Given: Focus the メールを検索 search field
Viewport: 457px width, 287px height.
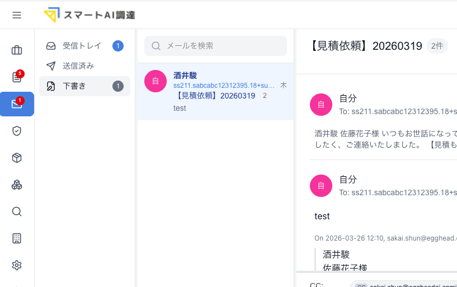Looking at the screenshot, I should [215, 46].
